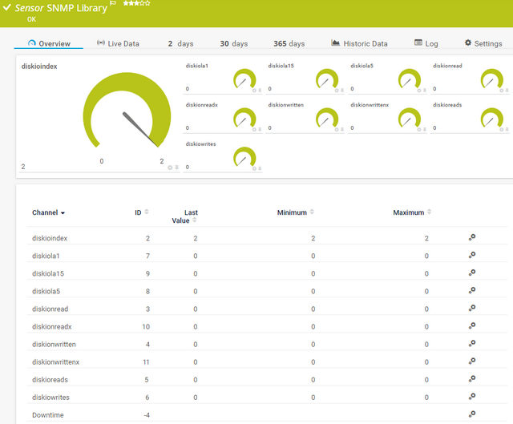Click the diskiowrites channel name in table
This screenshot has height=424, width=513.
[52, 398]
